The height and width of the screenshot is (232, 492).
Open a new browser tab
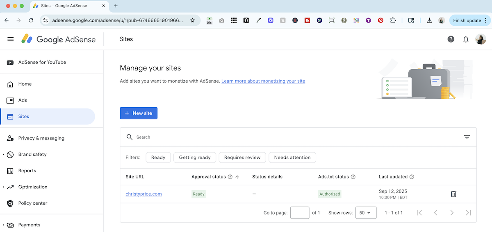pyautogui.click(x=116, y=6)
